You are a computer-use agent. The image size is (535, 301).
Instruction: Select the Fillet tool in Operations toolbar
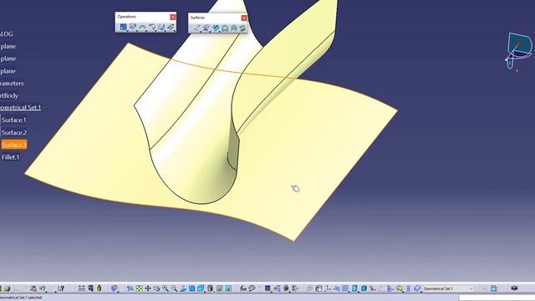click(152, 28)
